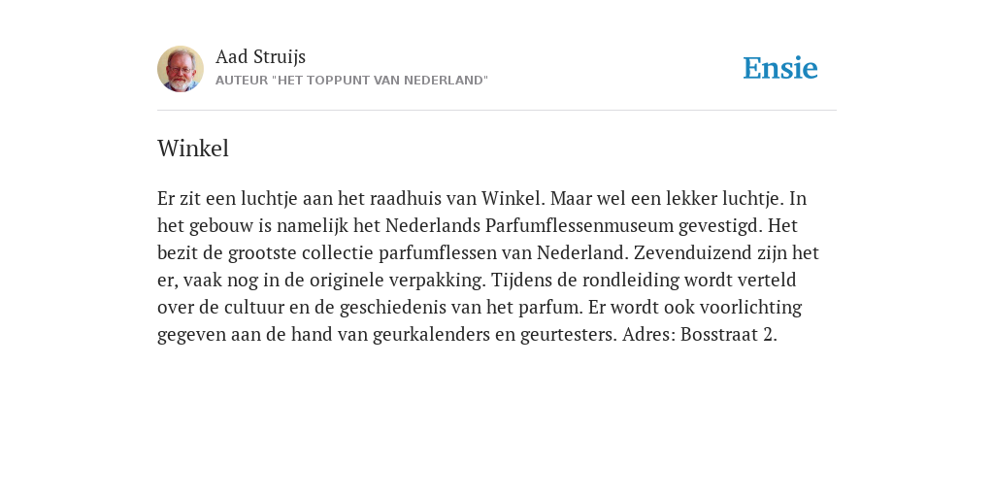Click Aad Struijs' round profile photo

(x=181, y=69)
